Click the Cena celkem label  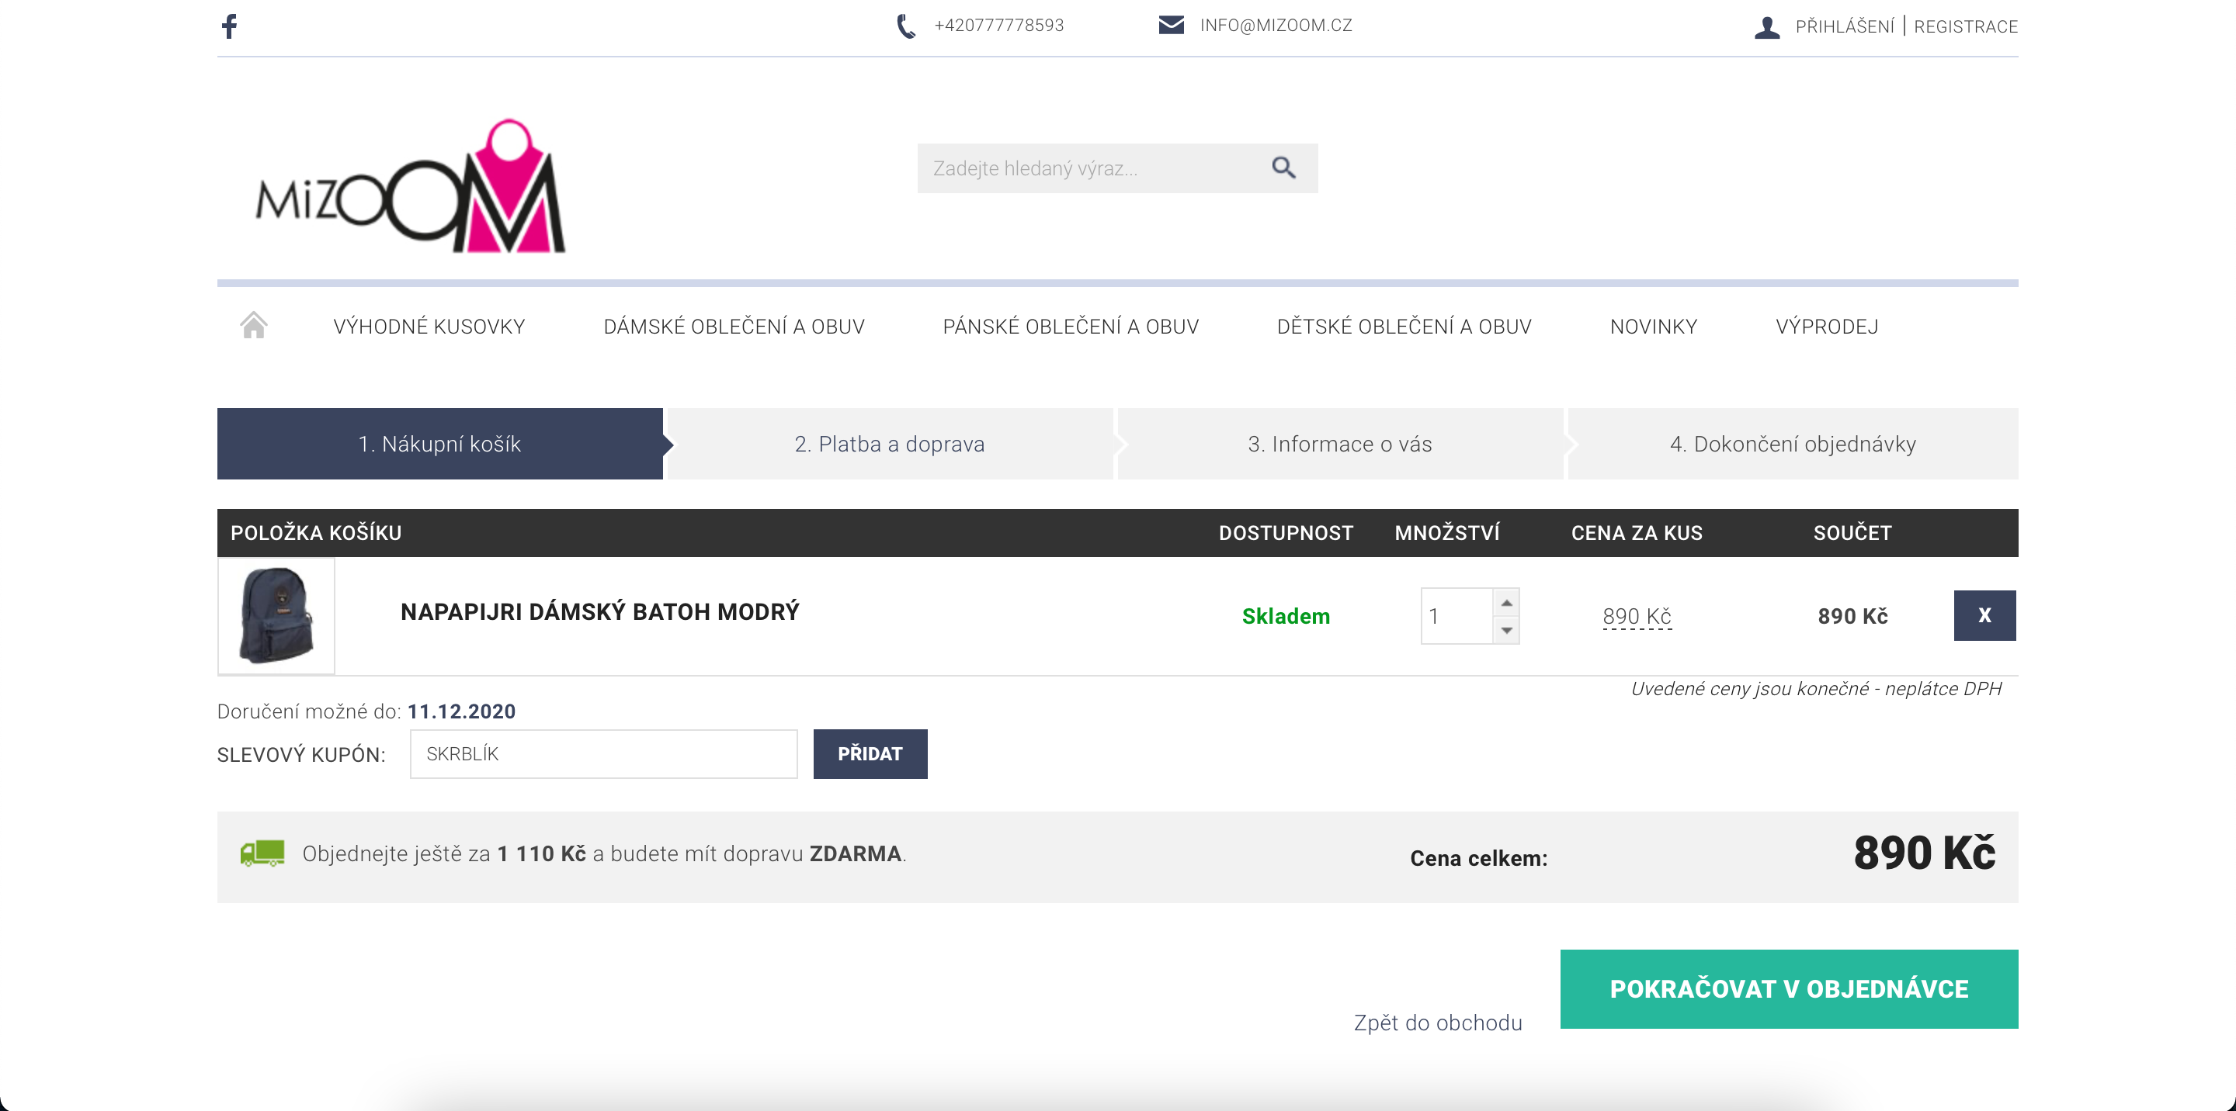pyautogui.click(x=1478, y=859)
